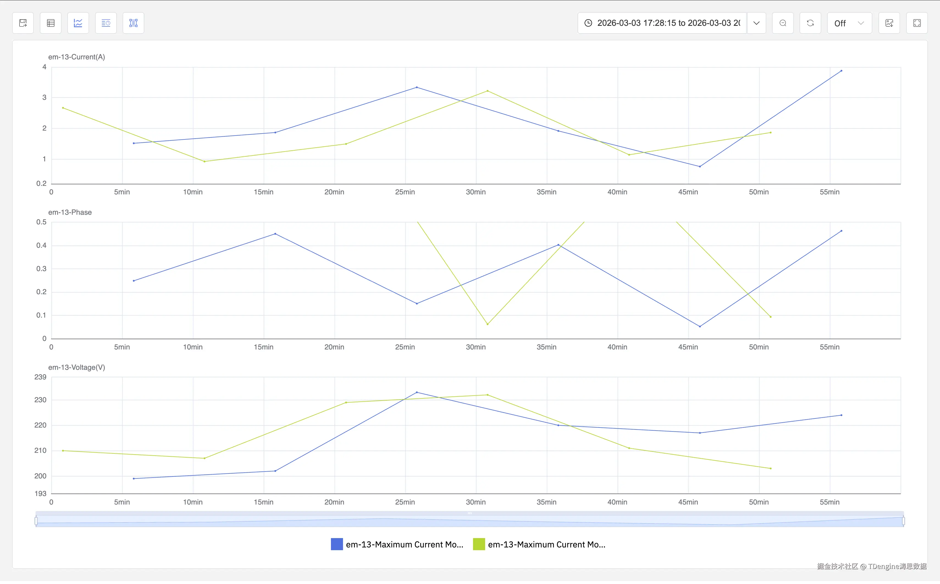Refresh the charts with the refresh icon
The image size is (940, 584).
(x=811, y=23)
